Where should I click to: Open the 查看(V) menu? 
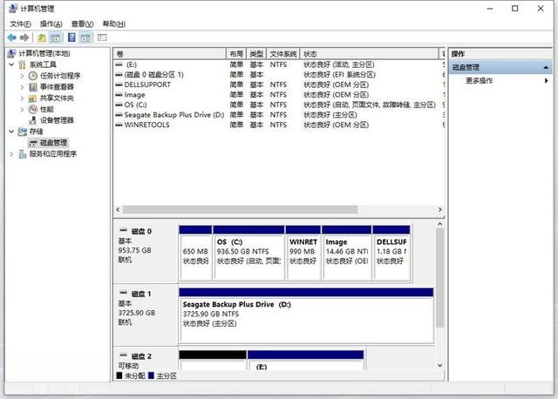click(x=82, y=24)
